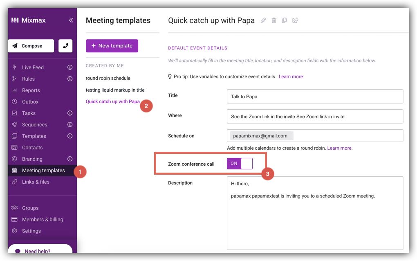This screenshot has height=261, width=417.
Task: Click the phone dialer icon button
Action: [65, 46]
